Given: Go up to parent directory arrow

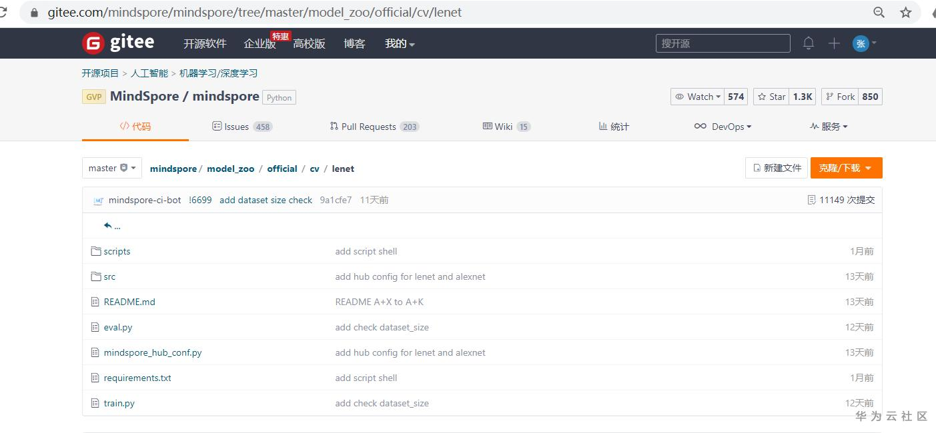Looking at the screenshot, I should coord(108,226).
